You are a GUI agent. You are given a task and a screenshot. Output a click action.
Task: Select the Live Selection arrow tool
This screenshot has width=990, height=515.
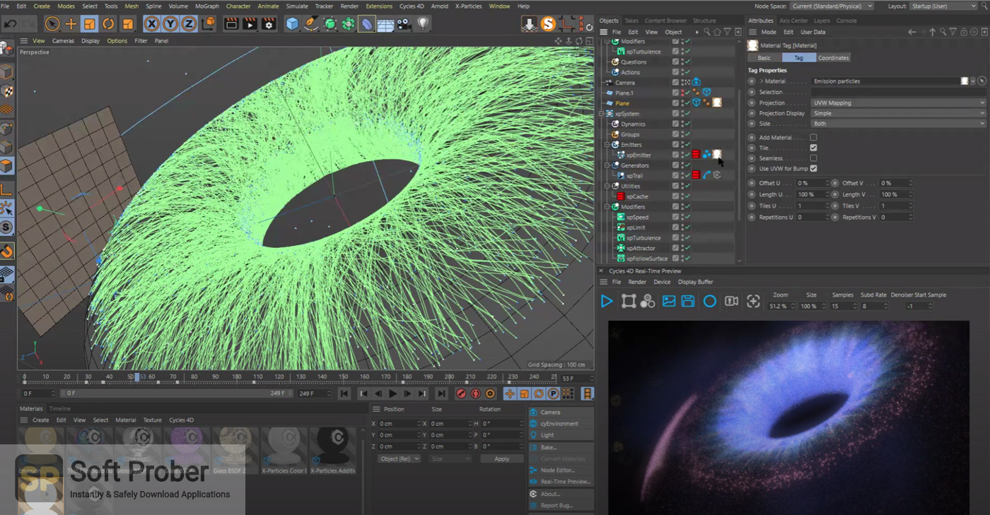point(52,24)
